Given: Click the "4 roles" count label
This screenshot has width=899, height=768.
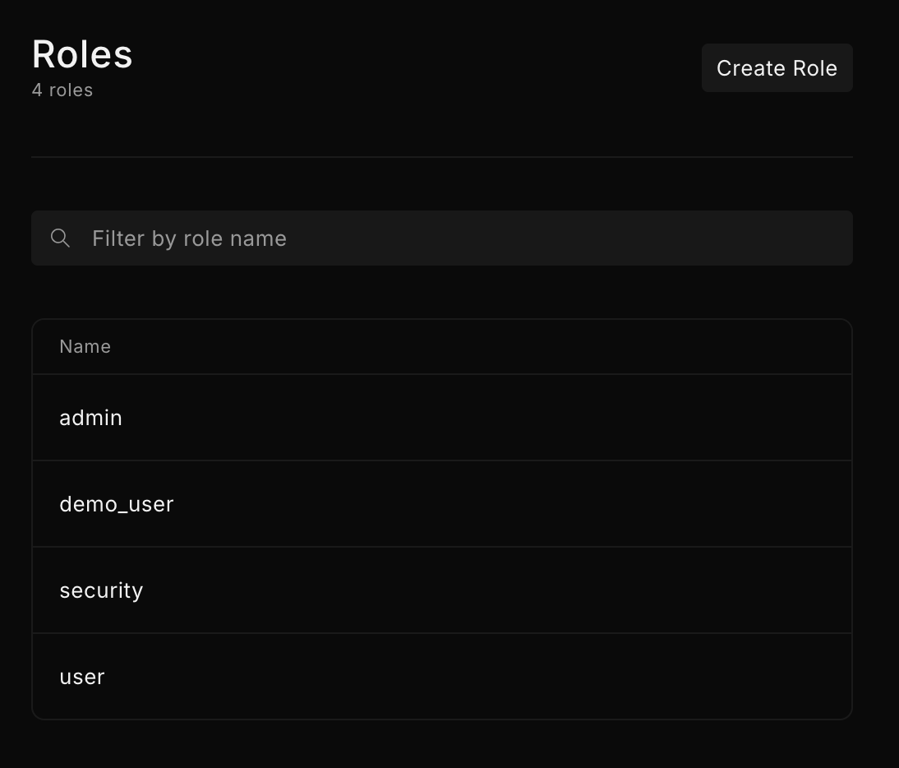Looking at the screenshot, I should (x=62, y=90).
